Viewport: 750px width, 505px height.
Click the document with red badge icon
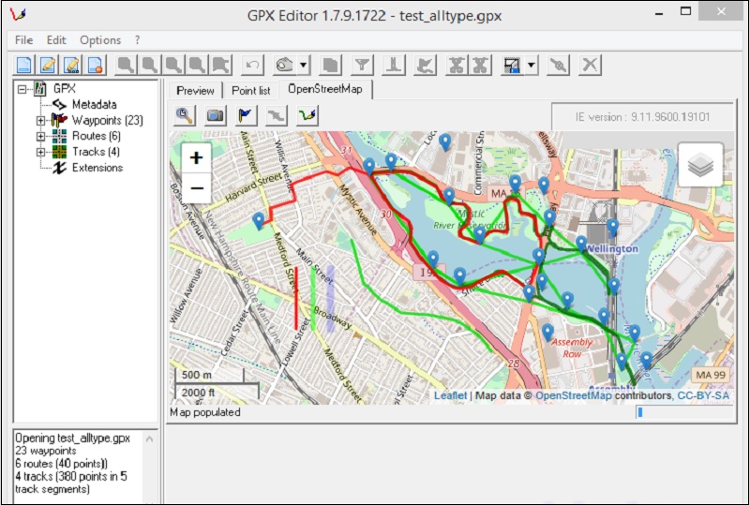[96, 65]
